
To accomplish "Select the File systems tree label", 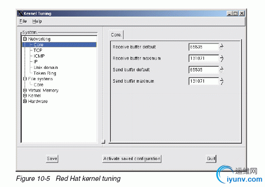I will (40, 79).
